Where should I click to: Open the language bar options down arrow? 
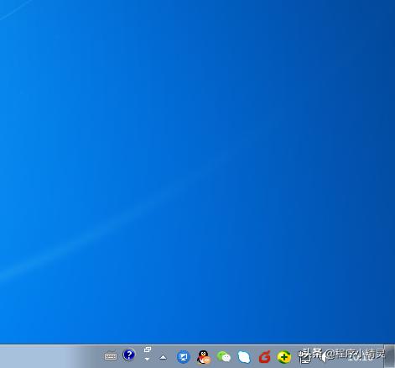[x=147, y=359]
